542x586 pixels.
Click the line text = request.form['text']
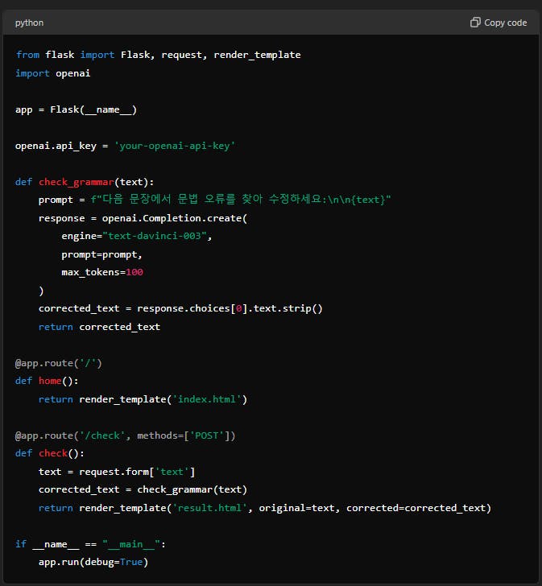[117, 472]
